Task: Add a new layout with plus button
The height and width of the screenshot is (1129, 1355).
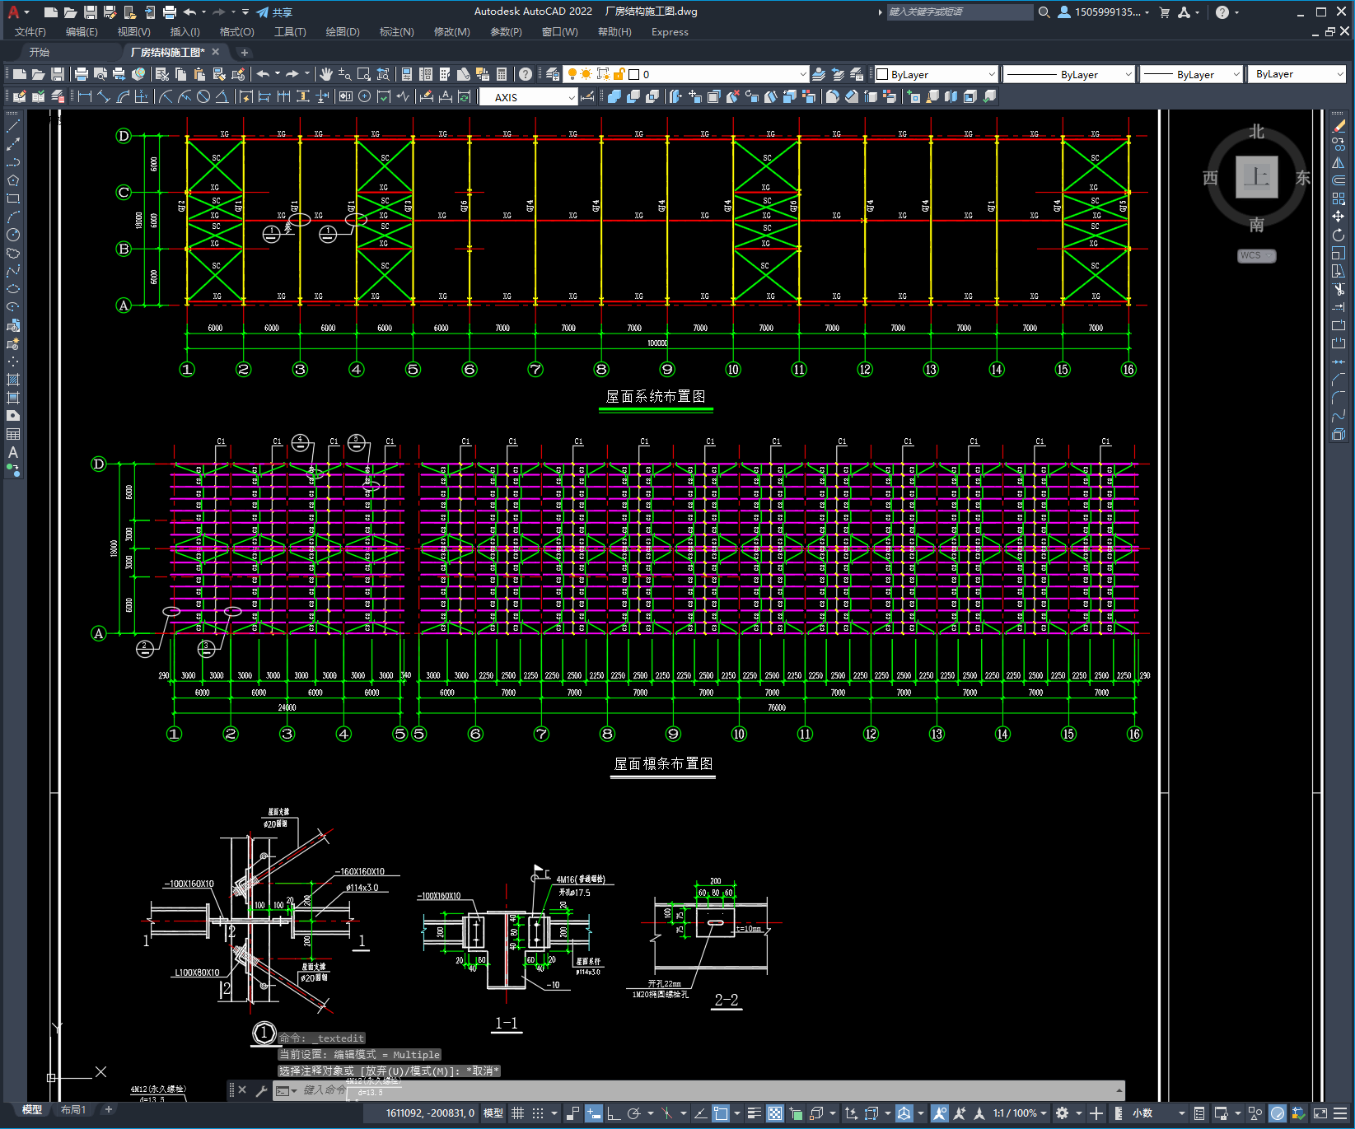Action: click(108, 1109)
